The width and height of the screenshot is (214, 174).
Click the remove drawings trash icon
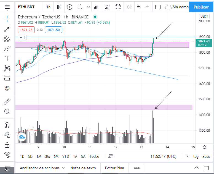(7, 169)
